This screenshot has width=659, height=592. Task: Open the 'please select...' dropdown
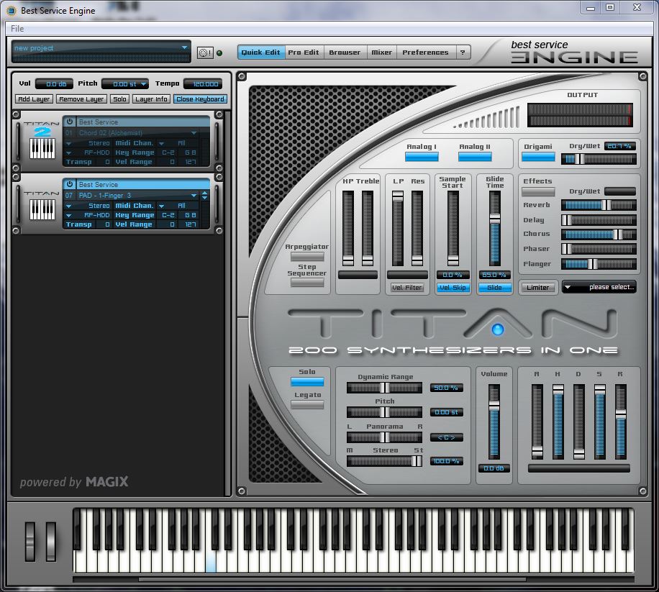(x=599, y=287)
